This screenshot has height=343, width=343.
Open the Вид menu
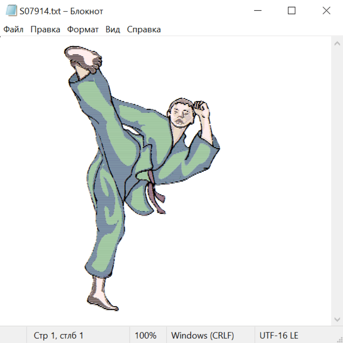click(x=113, y=30)
